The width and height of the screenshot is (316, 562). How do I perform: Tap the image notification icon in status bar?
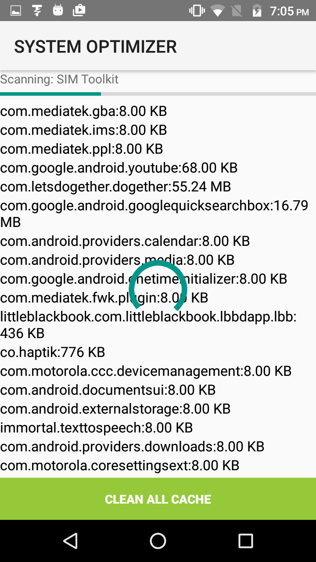click(16, 11)
